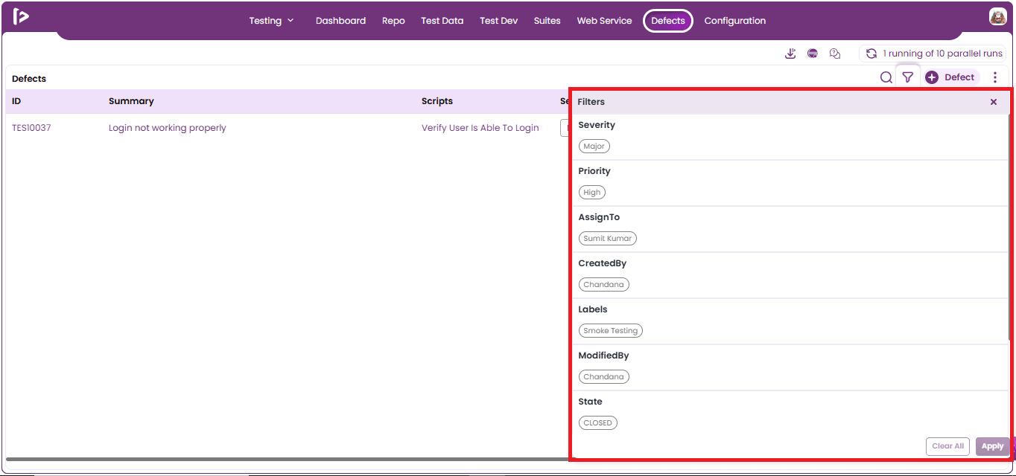Select the Defects tab
Screen dimensions: 1016x476
(668, 21)
